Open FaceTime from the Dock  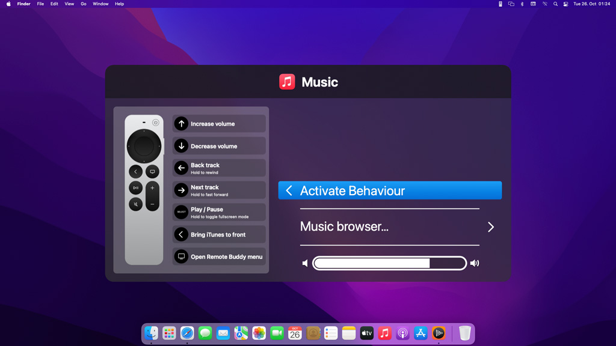(x=277, y=333)
